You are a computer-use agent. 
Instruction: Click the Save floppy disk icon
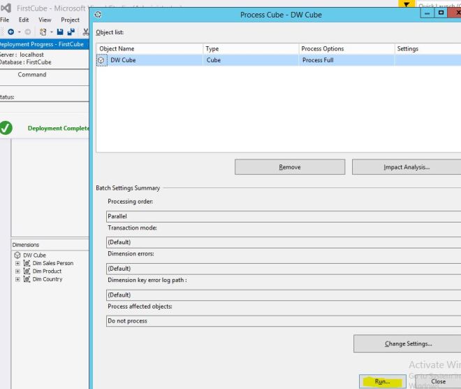tap(61, 32)
